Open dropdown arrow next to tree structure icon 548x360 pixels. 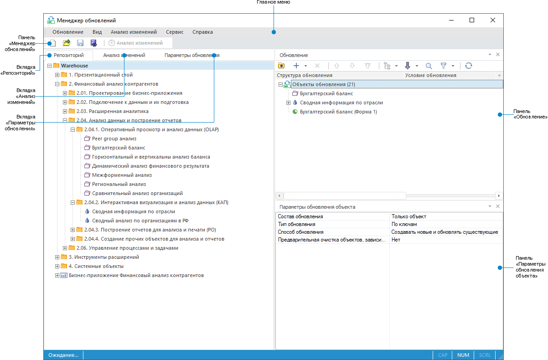click(x=397, y=66)
